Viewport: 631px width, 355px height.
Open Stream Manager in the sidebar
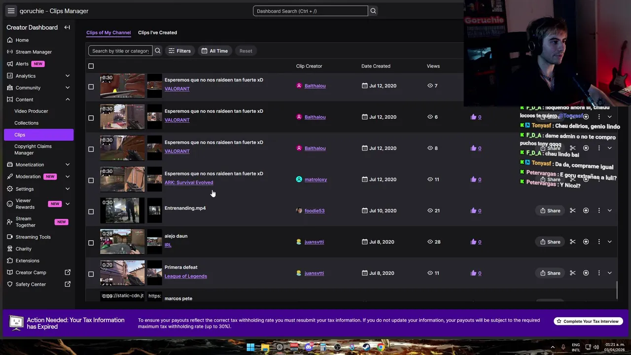34,52
